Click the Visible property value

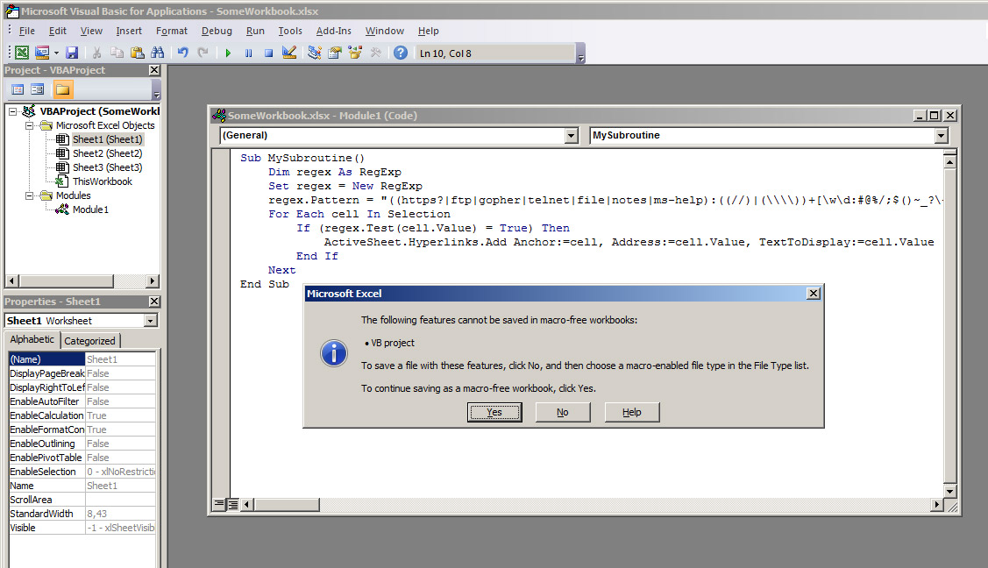pyautogui.click(x=120, y=528)
